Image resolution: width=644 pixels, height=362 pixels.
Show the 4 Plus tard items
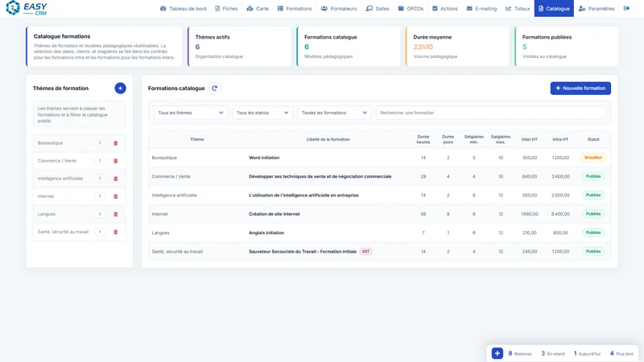[x=621, y=353]
